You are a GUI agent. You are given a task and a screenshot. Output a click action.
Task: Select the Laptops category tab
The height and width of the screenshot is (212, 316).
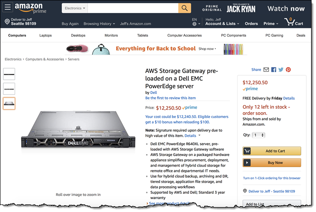pos(45,36)
